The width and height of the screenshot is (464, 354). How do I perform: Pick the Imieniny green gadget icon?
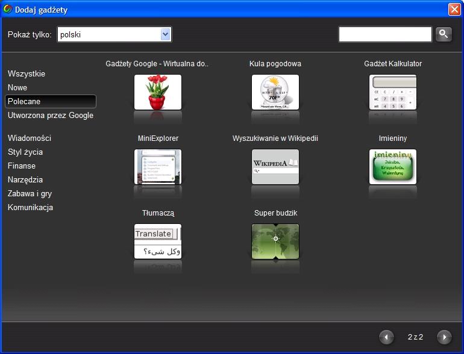pyautogui.click(x=393, y=167)
